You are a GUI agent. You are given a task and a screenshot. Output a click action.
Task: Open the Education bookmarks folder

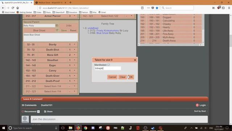point(72,12)
